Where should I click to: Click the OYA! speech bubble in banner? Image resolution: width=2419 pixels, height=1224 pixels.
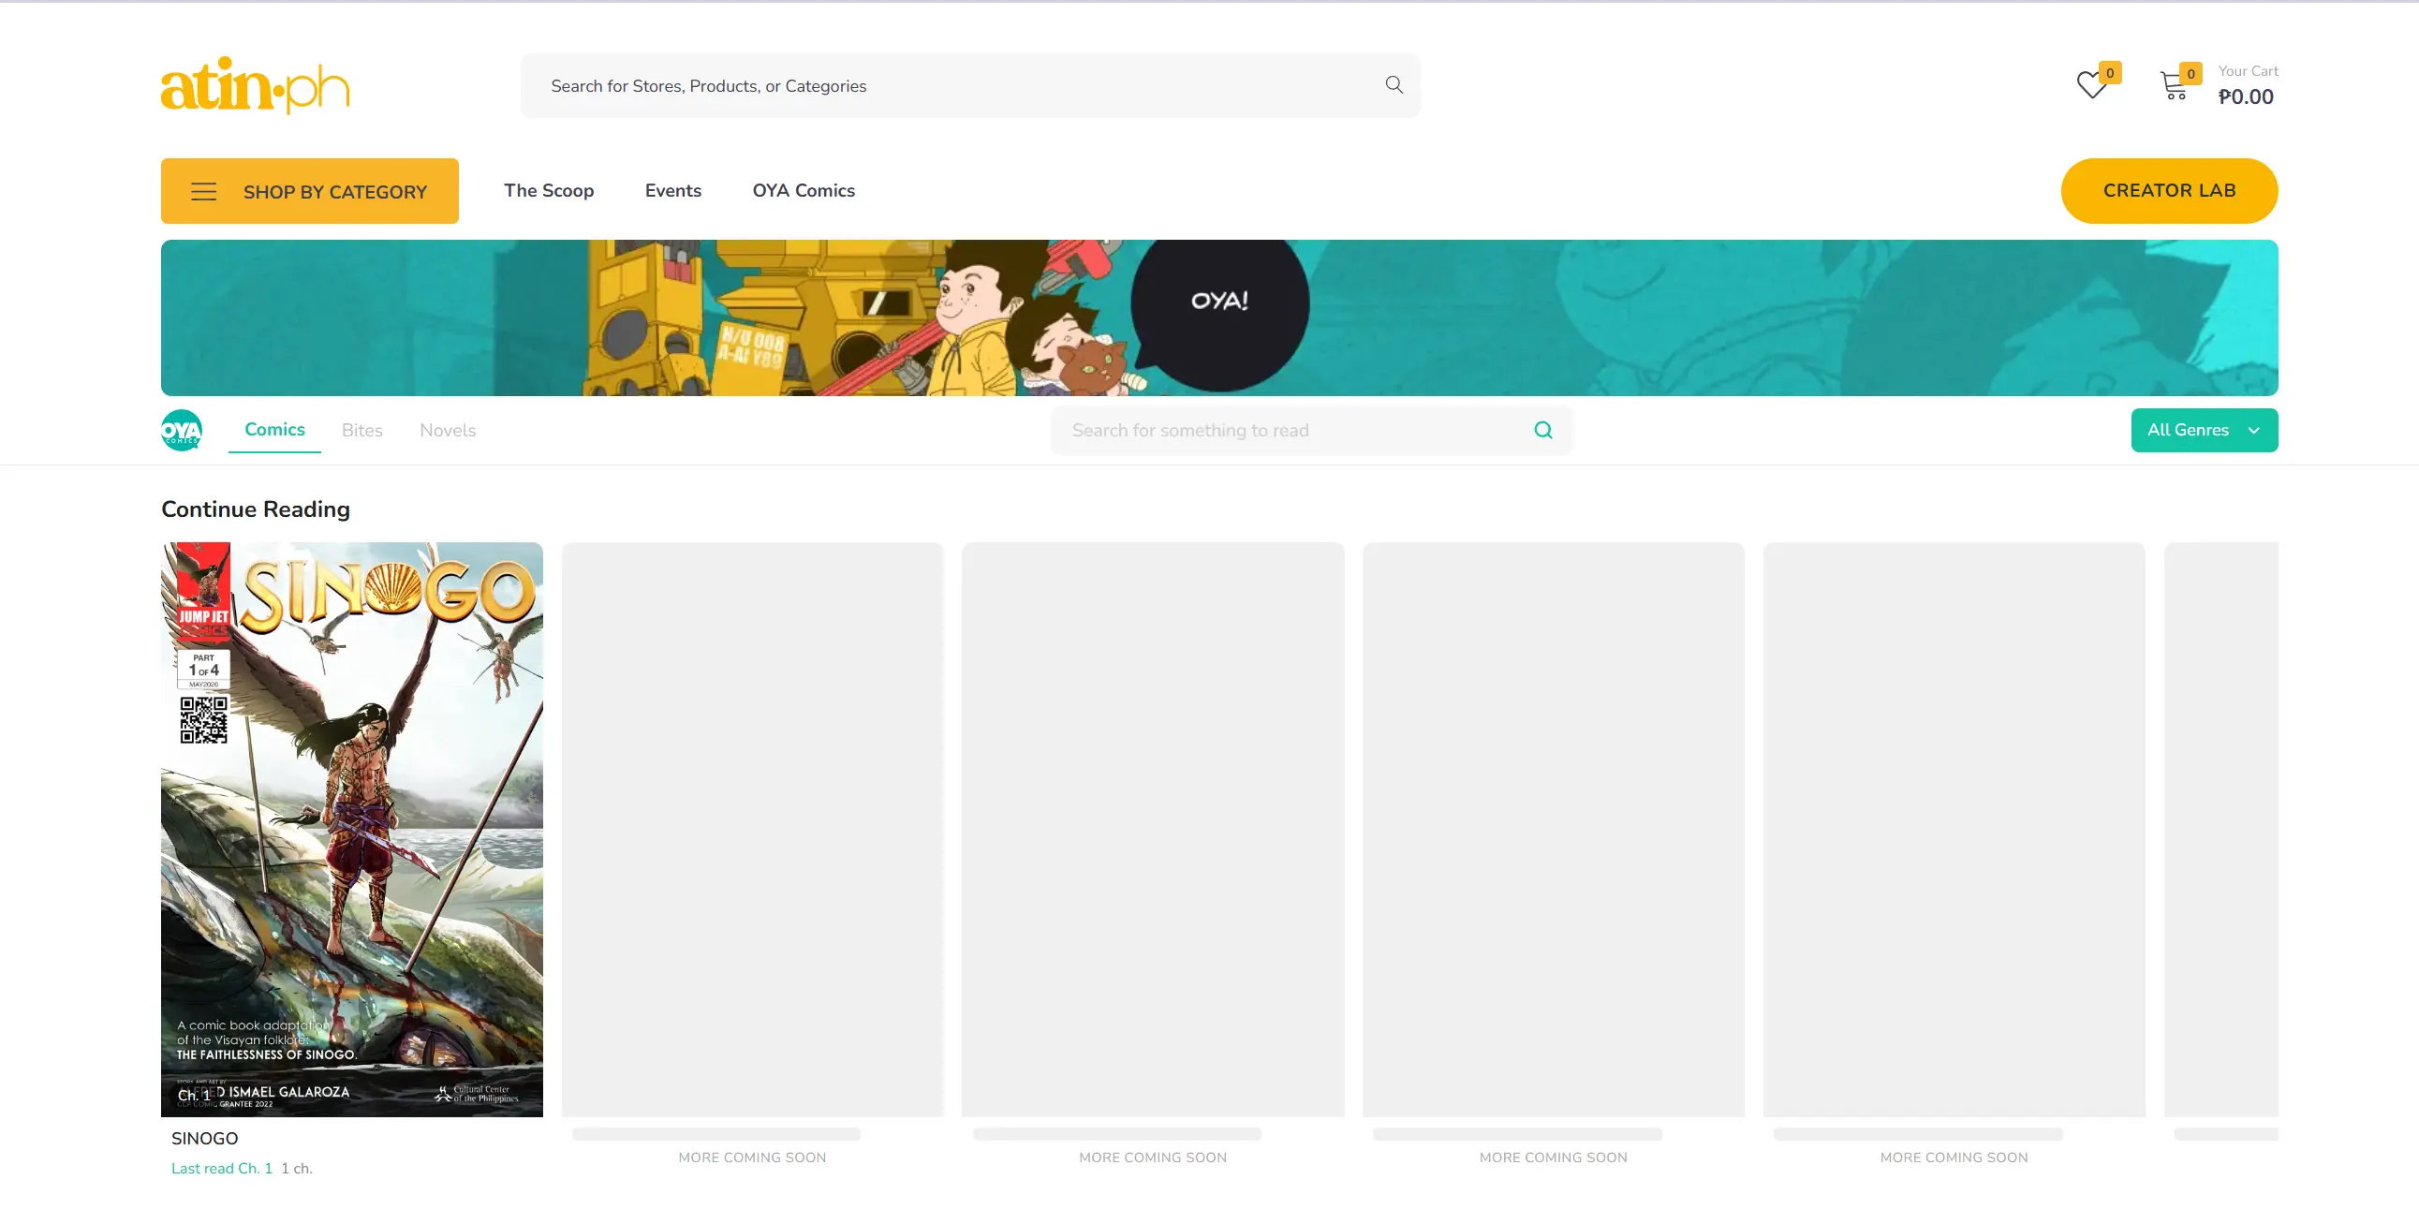1219,303
